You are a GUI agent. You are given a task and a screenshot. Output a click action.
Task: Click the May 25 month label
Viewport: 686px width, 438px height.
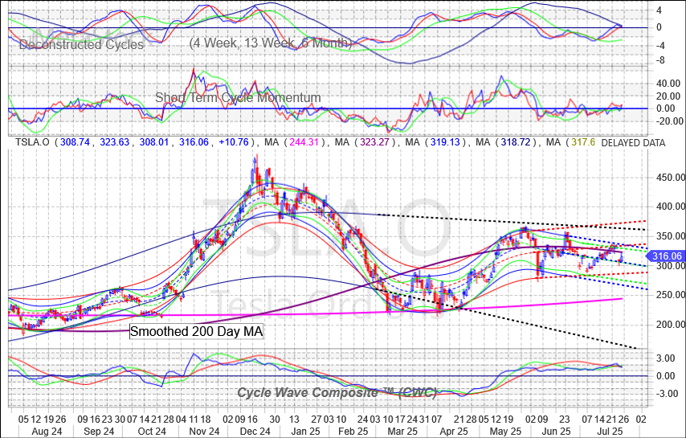[x=506, y=431]
